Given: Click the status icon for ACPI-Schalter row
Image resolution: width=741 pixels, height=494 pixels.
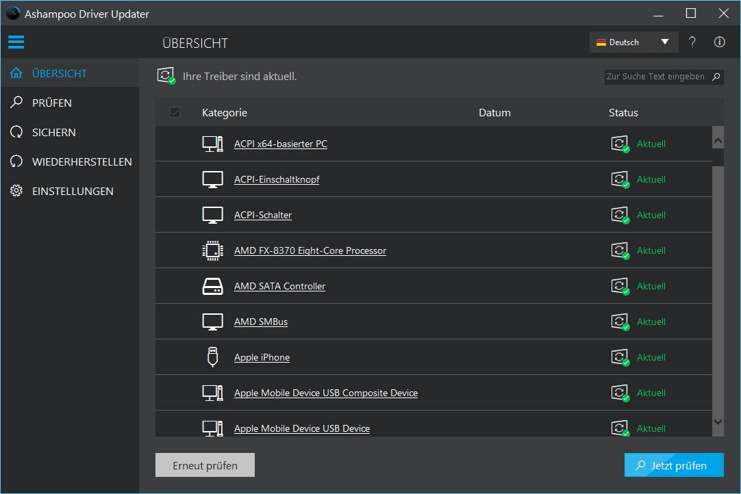Looking at the screenshot, I should (620, 215).
